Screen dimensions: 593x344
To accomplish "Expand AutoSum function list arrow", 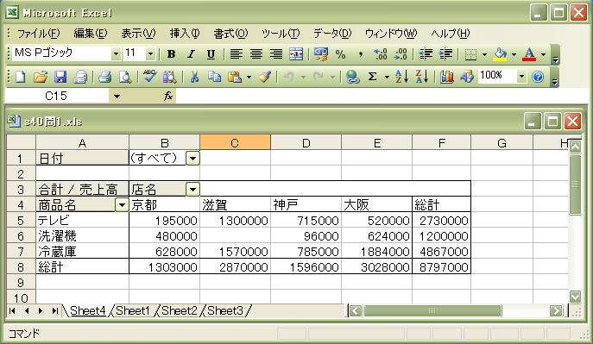I will click(x=387, y=77).
